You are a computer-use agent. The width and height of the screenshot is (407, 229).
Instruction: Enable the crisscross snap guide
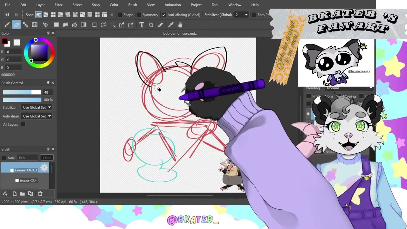(53, 15)
